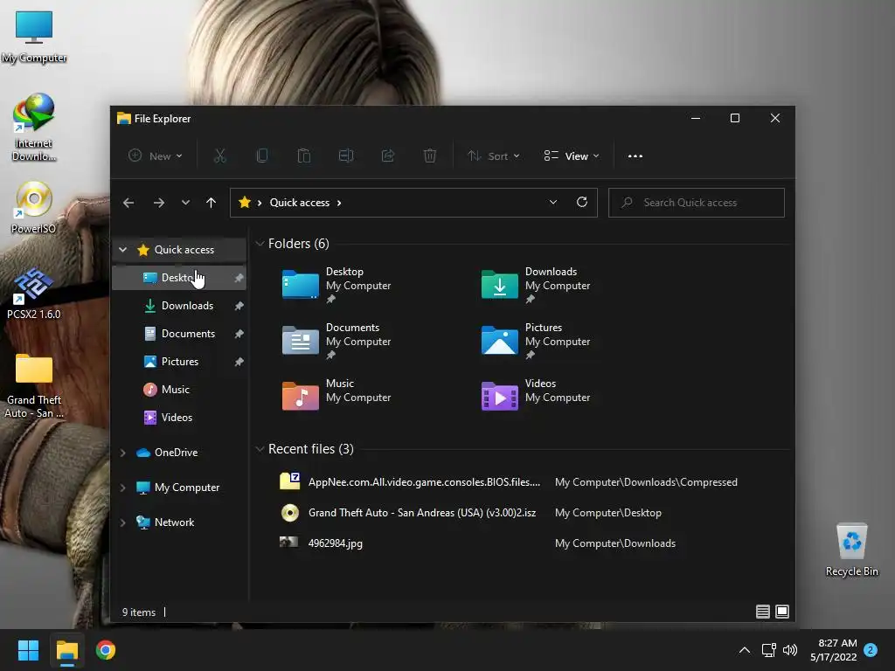The image size is (895, 671).
Task: Expand the My Computer tree node
Action: 122,488
